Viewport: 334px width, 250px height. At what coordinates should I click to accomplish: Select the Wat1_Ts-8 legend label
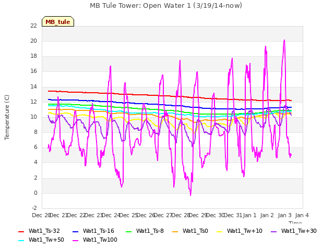click(150, 231)
